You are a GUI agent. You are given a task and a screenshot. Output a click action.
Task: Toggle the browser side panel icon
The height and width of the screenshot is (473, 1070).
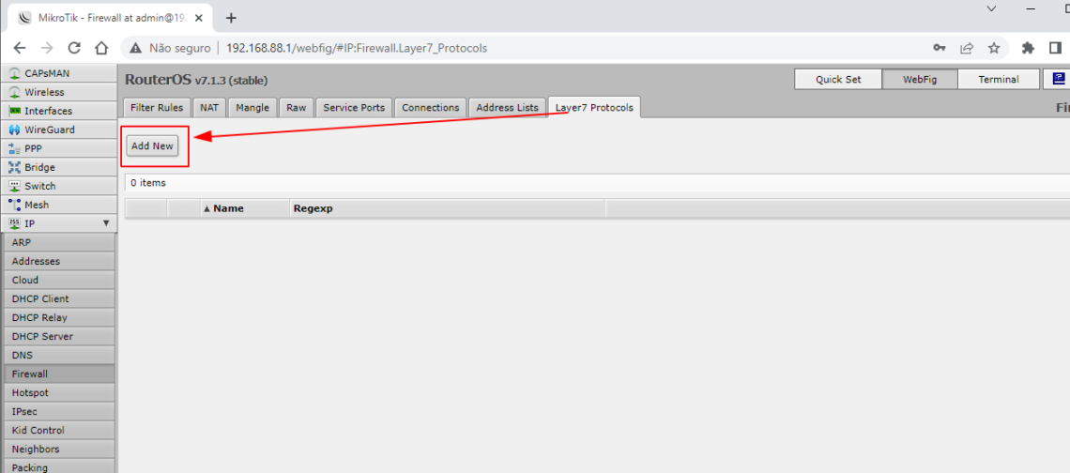coord(1055,48)
